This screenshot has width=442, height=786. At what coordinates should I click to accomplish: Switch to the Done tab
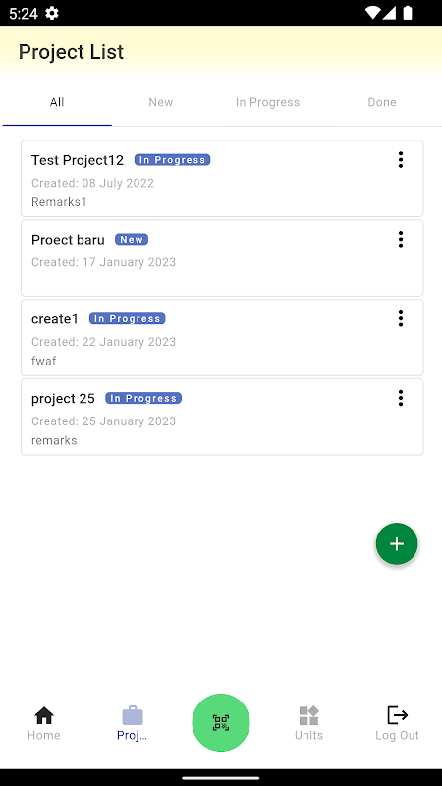click(382, 102)
